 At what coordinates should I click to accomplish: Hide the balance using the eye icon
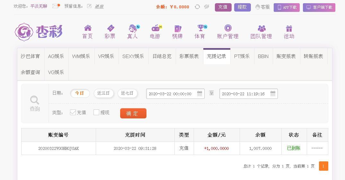pos(206,7)
